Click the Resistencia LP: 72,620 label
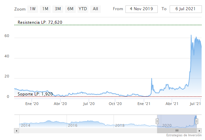Viewport: 205px width, 140px height. pos(40,22)
